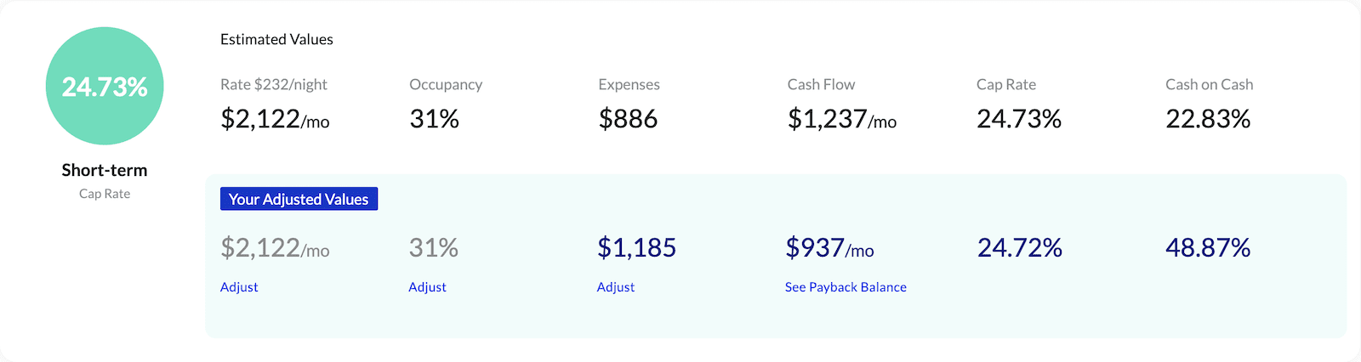Click the adjusted 48.87% cash on cash value
The height and width of the screenshot is (362, 1361).
point(1208,247)
